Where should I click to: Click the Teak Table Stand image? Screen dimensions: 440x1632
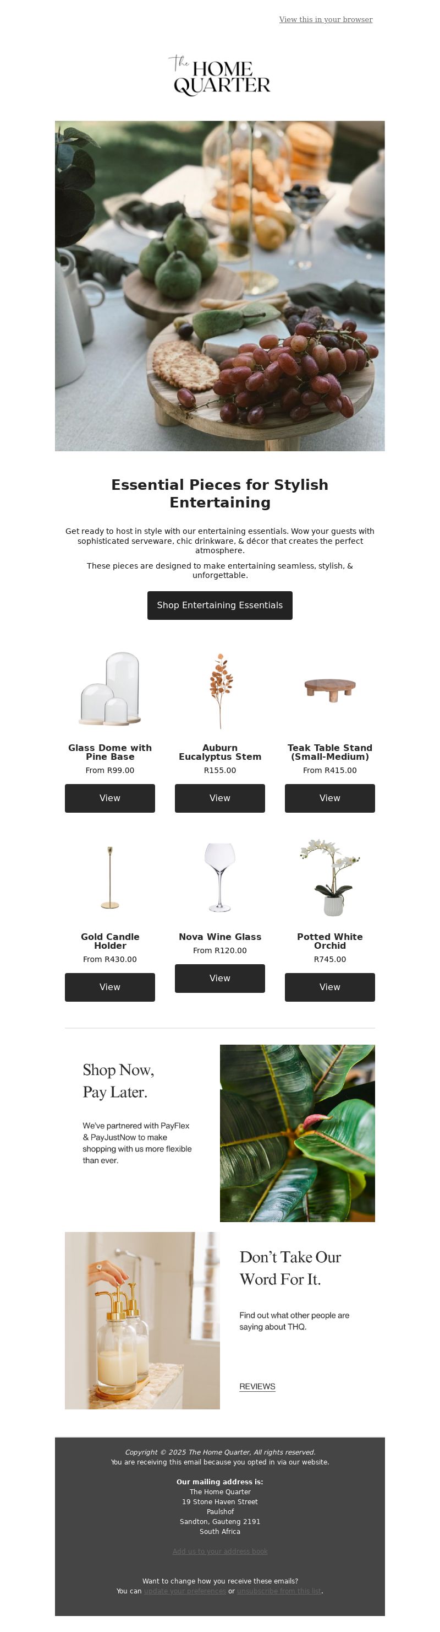[x=330, y=689]
